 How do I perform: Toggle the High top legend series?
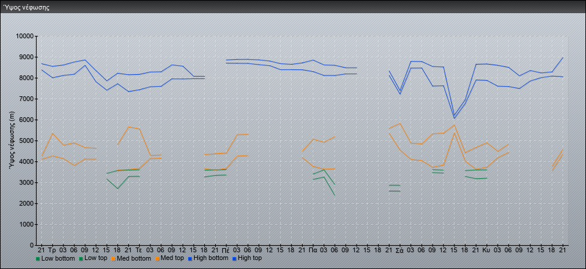(x=247, y=258)
